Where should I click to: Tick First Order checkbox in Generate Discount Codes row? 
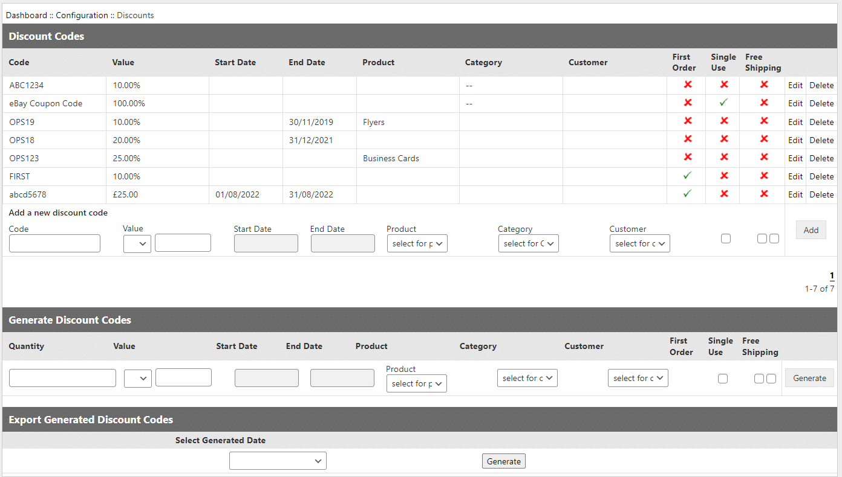click(x=723, y=379)
